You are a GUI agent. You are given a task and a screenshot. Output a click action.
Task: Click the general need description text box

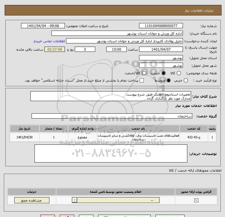(111, 96)
